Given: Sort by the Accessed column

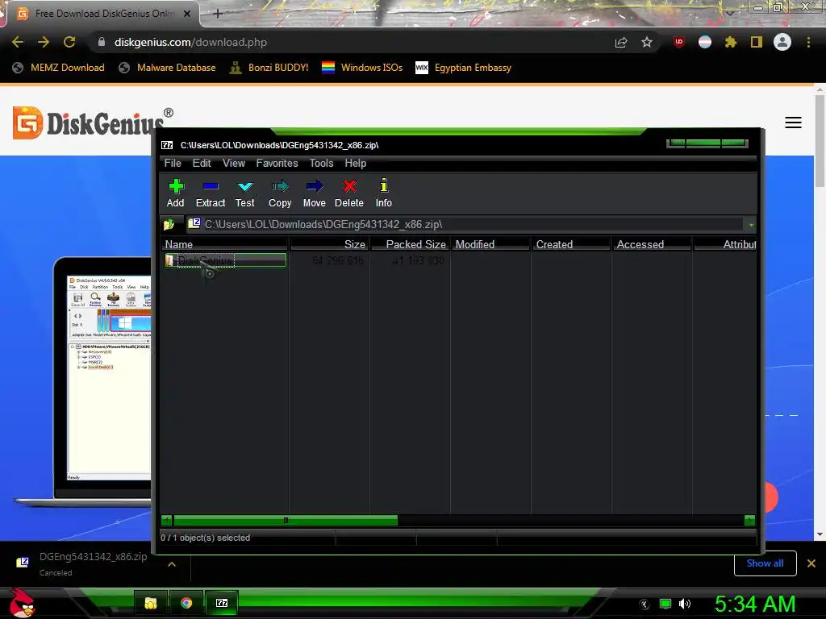Looking at the screenshot, I should (x=652, y=244).
